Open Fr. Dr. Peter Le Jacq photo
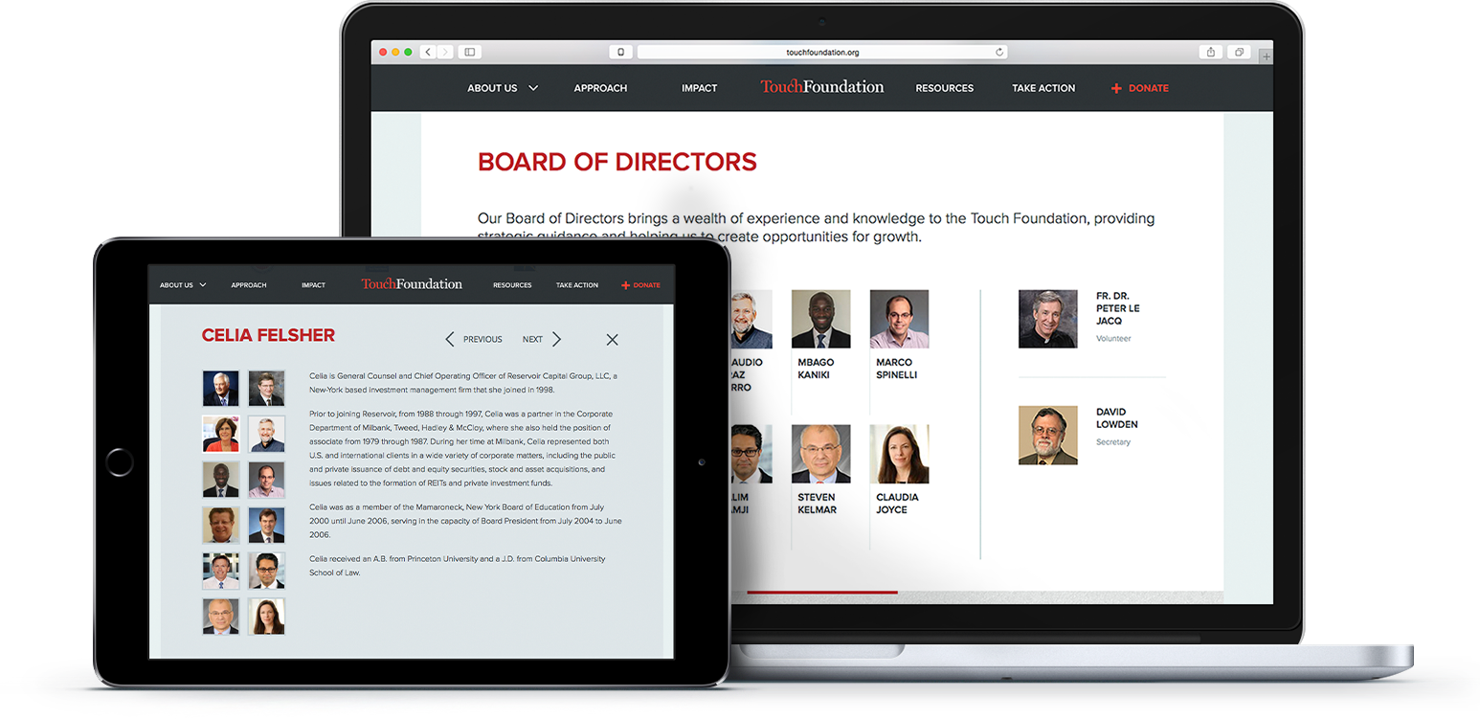The image size is (1480, 719). 1047,319
